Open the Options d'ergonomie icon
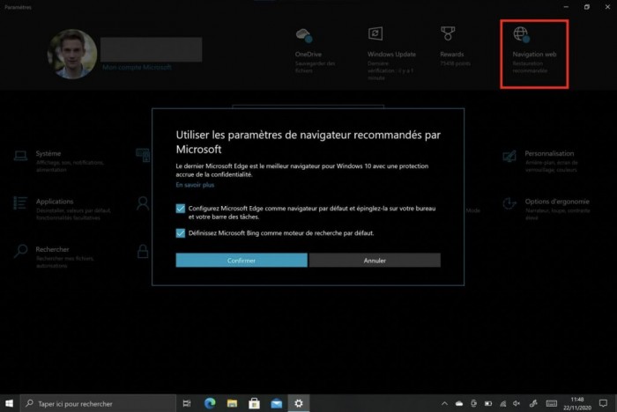This screenshot has width=617, height=412. point(509,203)
